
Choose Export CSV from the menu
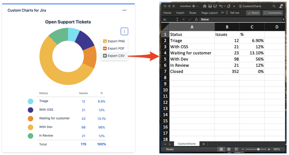pos(114,56)
